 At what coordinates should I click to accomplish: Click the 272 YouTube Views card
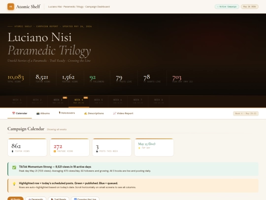coord(69,147)
